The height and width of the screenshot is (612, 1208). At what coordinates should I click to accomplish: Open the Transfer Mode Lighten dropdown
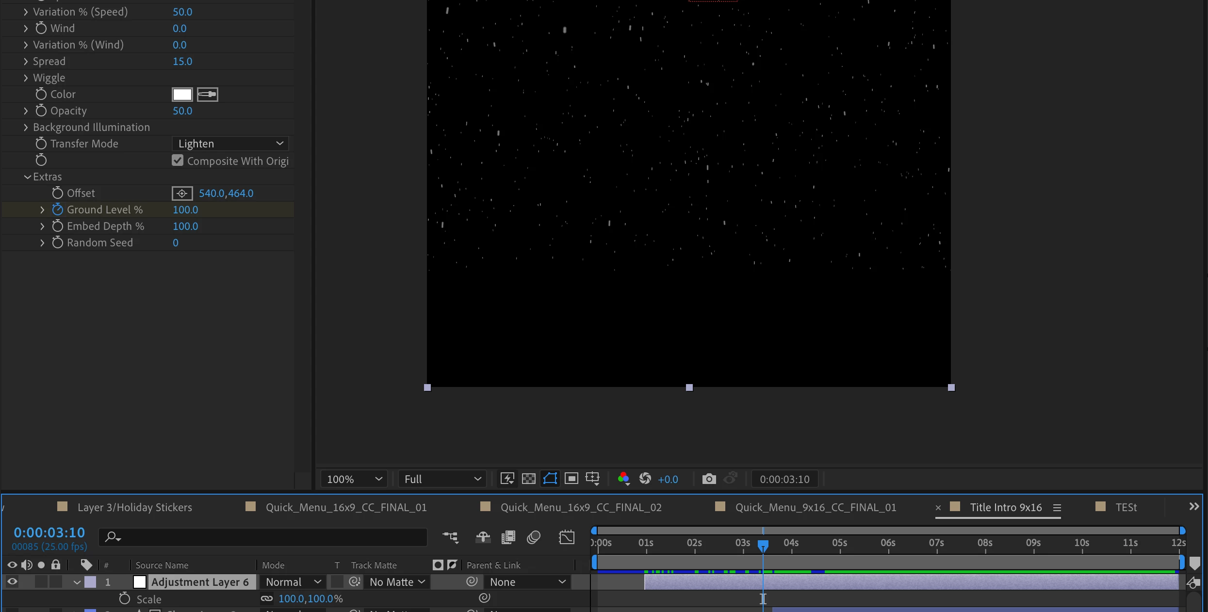(230, 144)
